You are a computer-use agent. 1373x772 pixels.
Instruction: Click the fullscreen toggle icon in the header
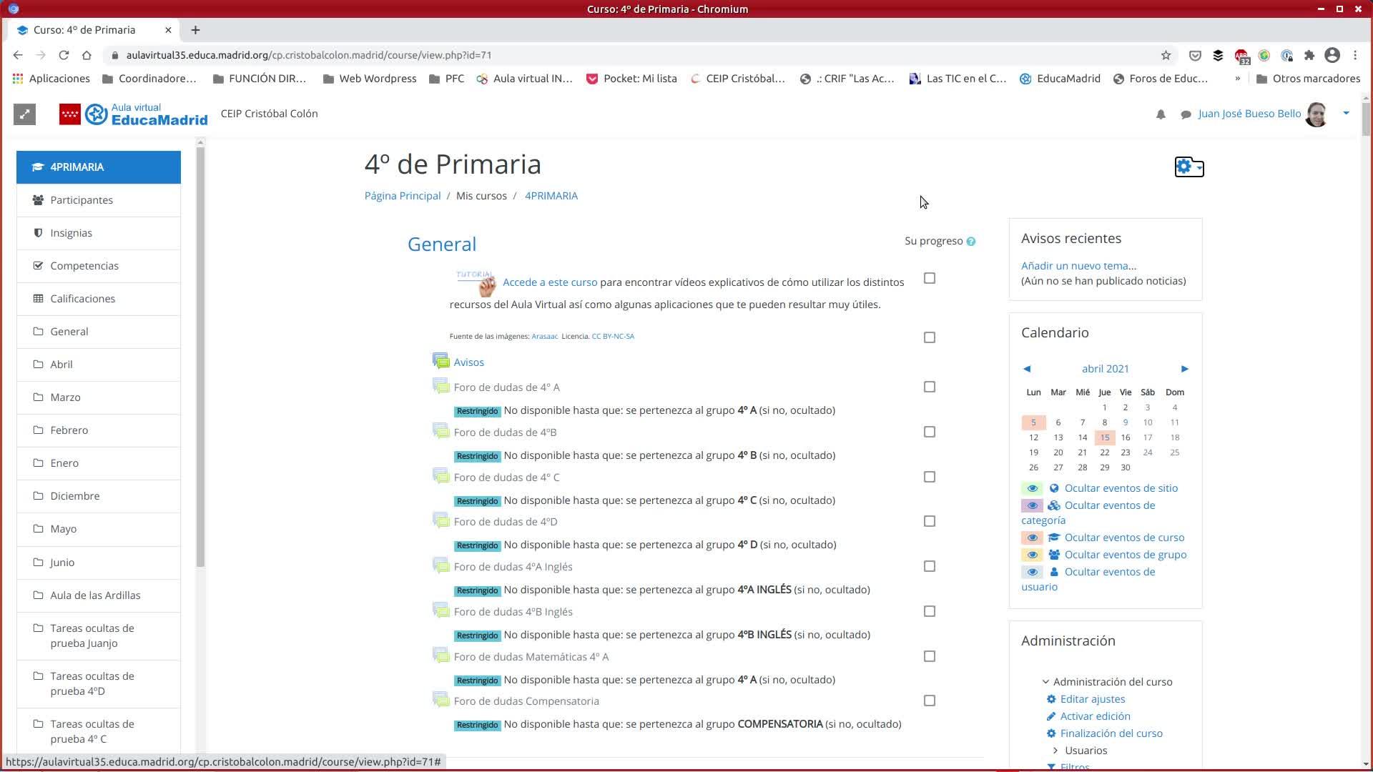24,114
